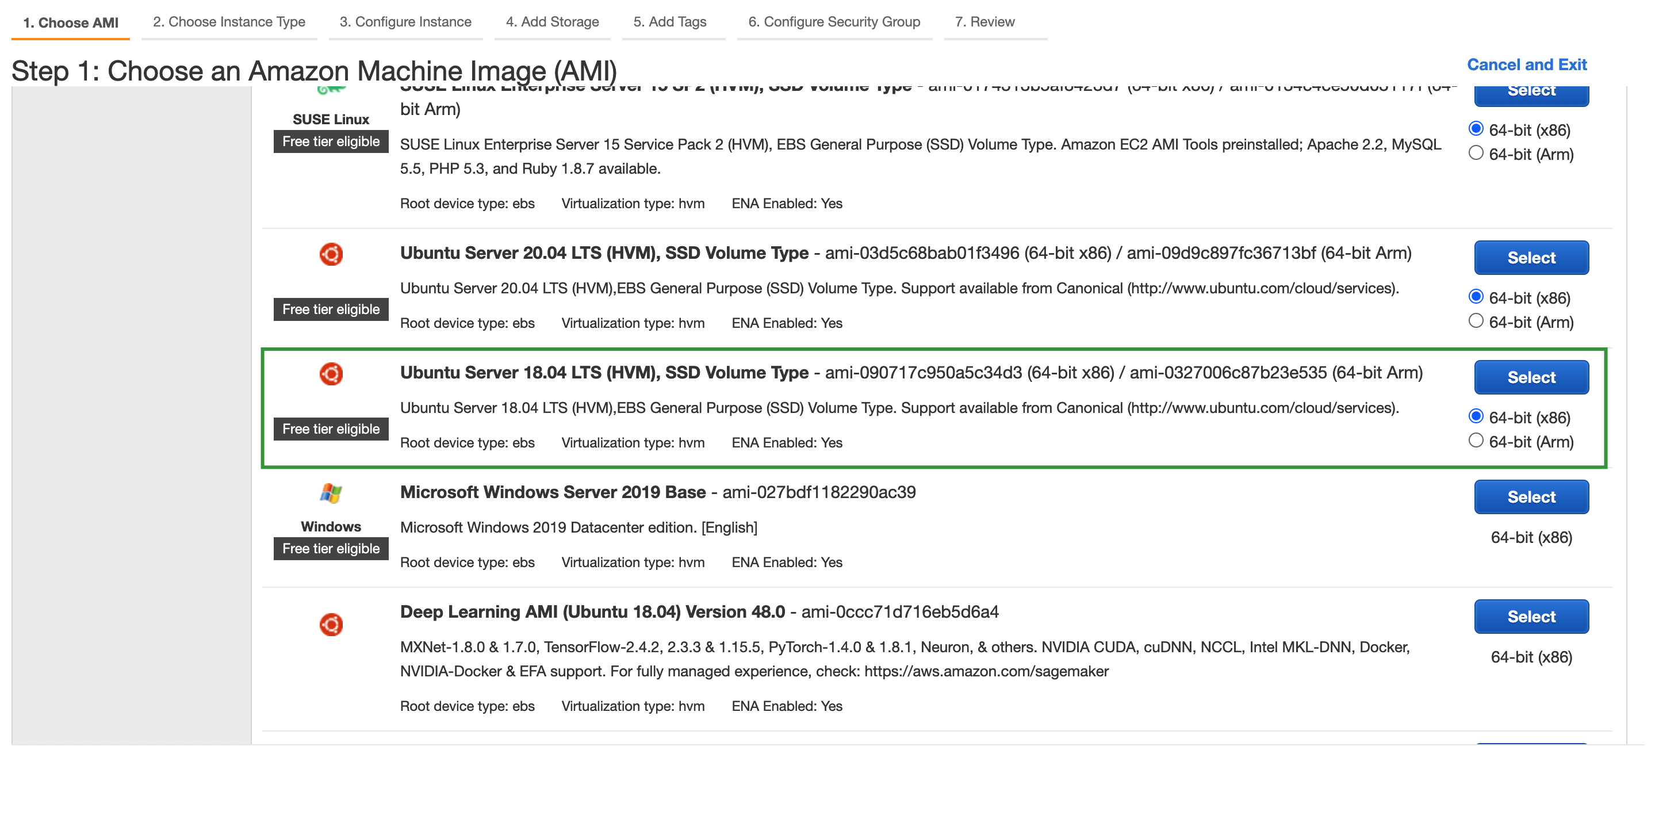This screenshot has height=819, width=1655.
Task: Click the Deep Learning AMI Ubuntu logo
Action: point(331,625)
